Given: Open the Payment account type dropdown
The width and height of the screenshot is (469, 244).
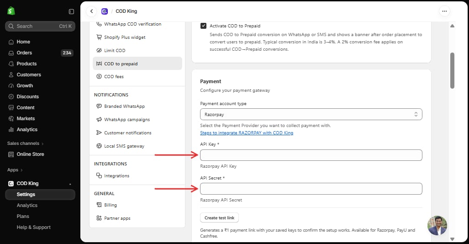Looking at the screenshot, I should click(x=311, y=114).
